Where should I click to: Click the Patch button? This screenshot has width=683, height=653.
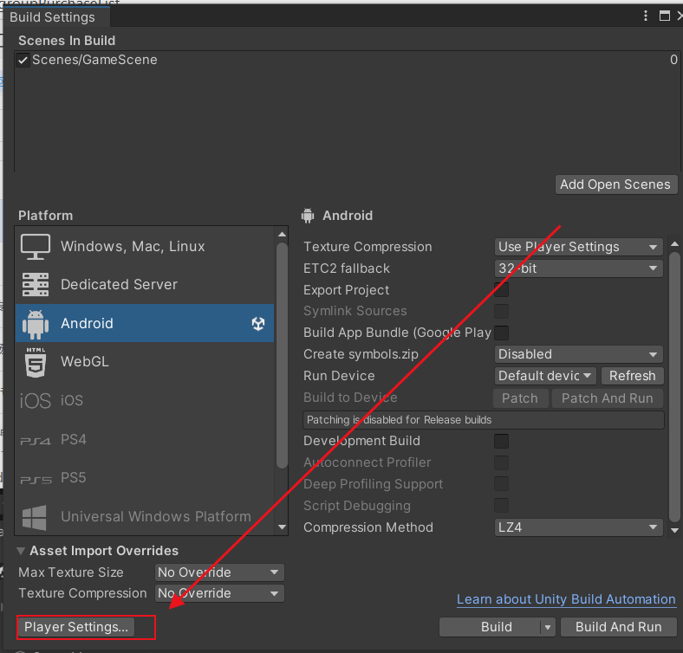click(x=520, y=398)
